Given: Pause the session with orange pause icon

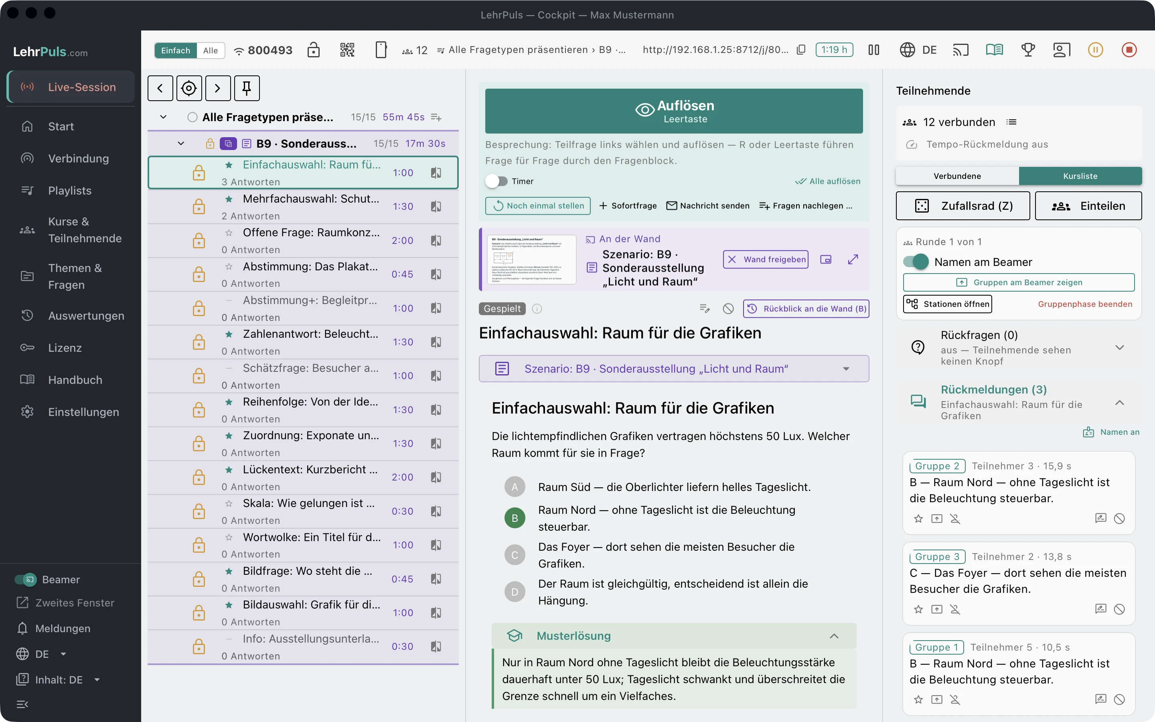Looking at the screenshot, I should click(x=1095, y=50).
